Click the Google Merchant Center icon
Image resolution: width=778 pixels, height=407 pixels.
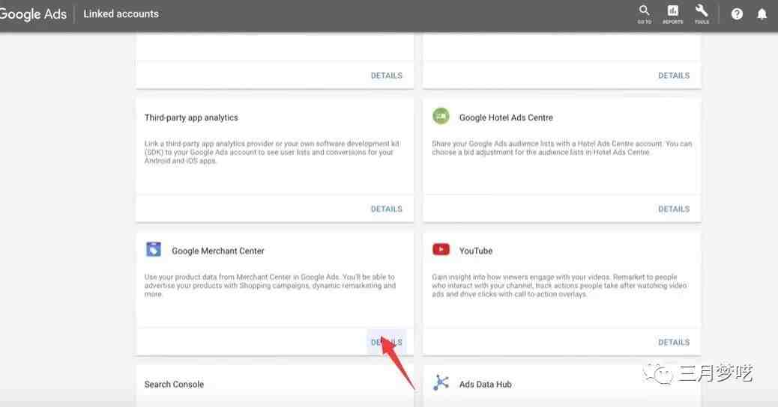[x=154, y=249]
